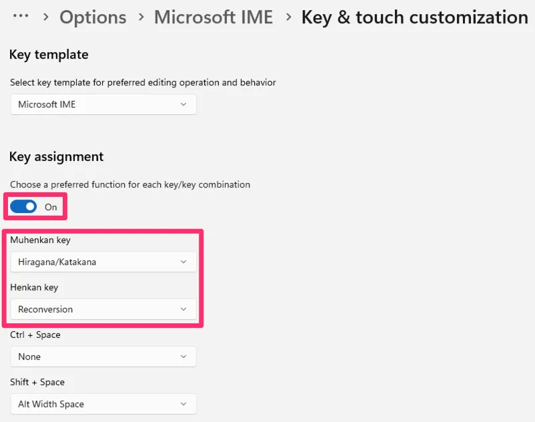Click the chevron arrow in Key template dropdown

183,104
